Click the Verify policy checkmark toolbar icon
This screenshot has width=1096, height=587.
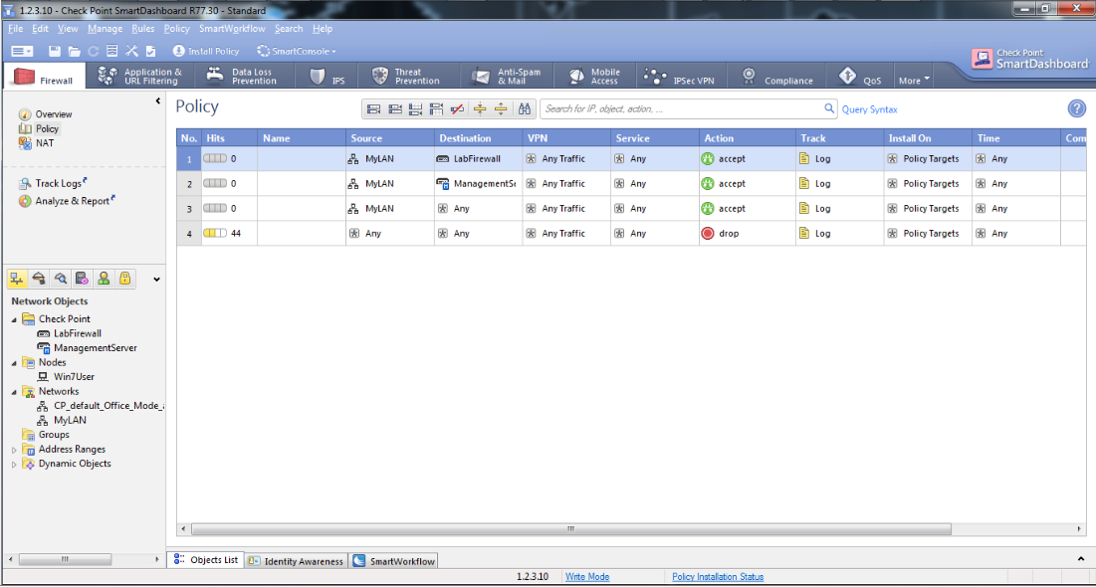click(150, 51)
